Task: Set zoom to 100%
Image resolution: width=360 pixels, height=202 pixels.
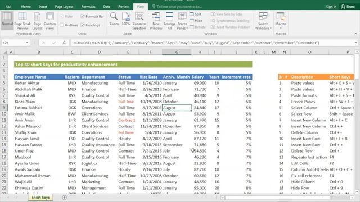Action: pos(126,19)
